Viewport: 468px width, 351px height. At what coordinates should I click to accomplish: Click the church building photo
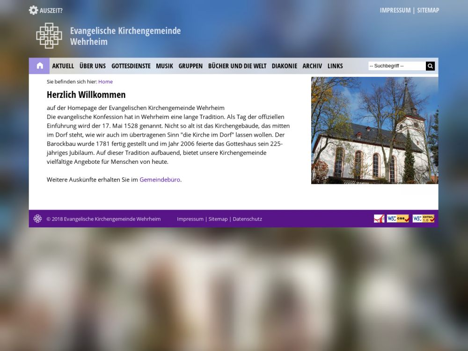374,130
